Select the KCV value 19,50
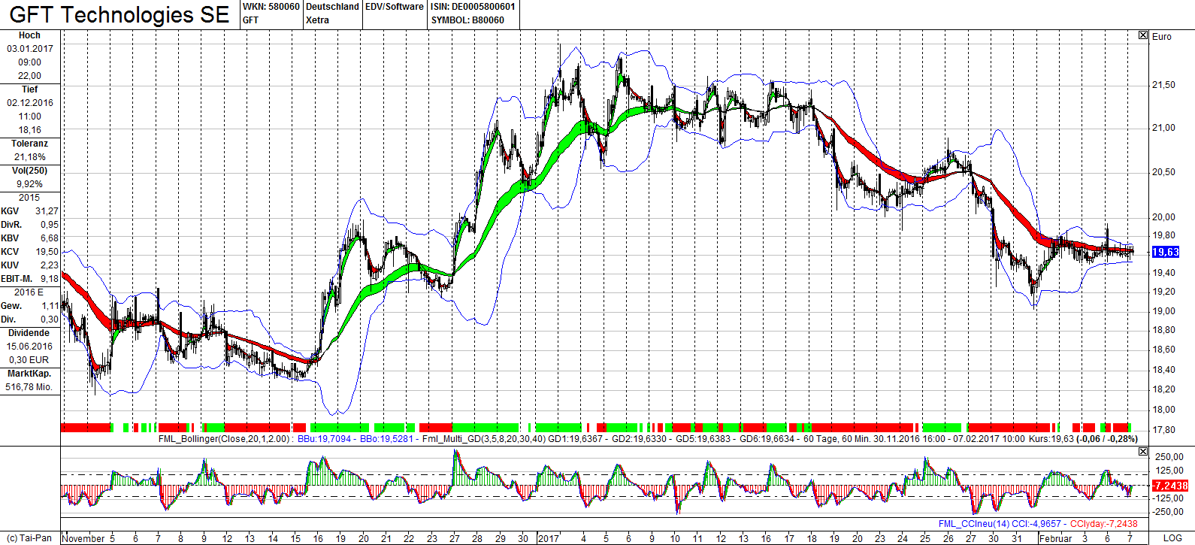1195x545 pixels. (x=47, y=252)
